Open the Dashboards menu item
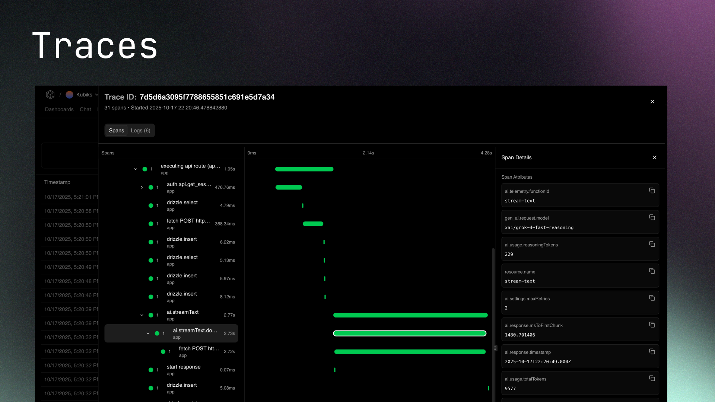The image size is (715, 402). click(59, 109)
